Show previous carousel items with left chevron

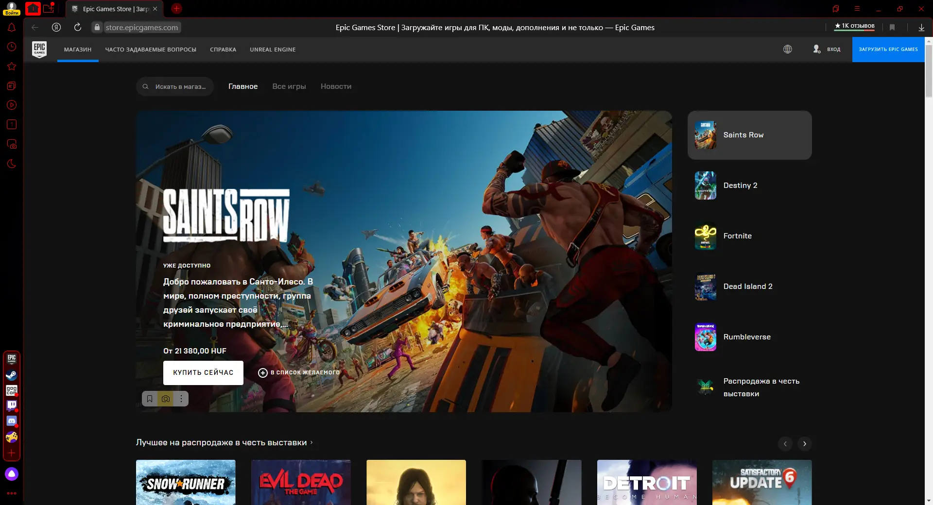[x=785, y=444]
